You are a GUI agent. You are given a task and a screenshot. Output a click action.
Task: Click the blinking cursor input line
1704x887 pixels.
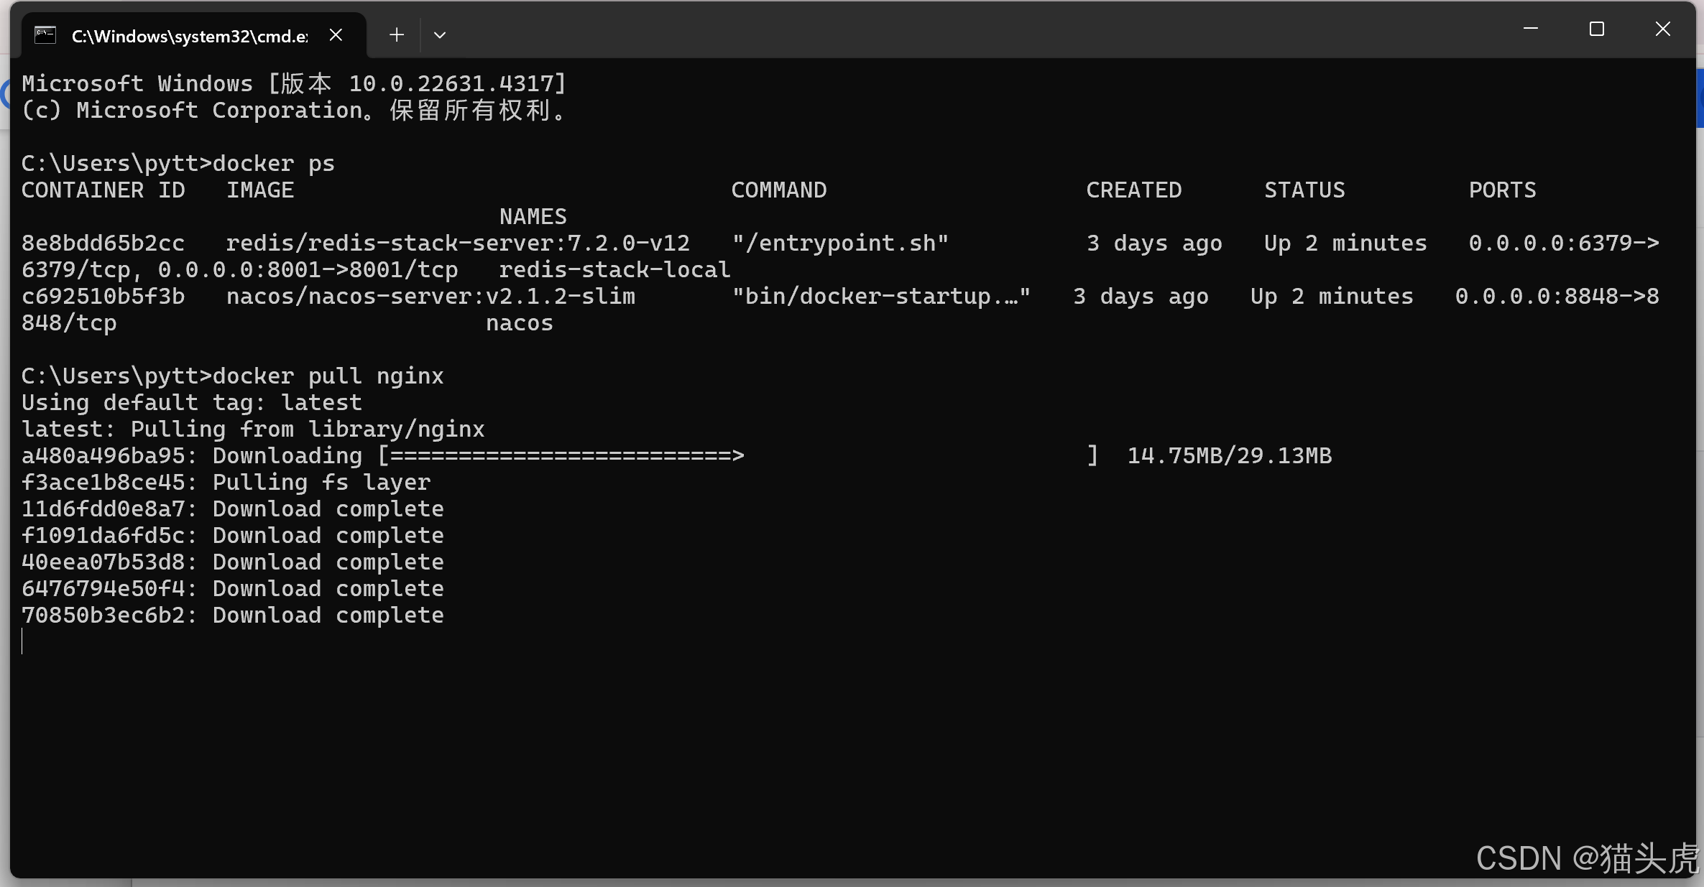coord(24,641)
